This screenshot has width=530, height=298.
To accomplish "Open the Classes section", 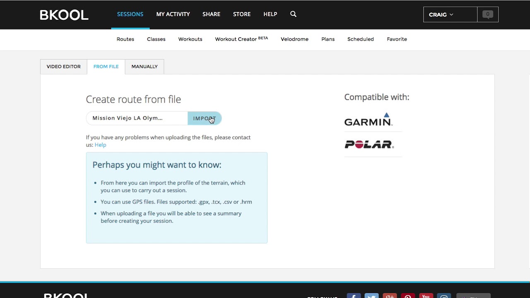I will click(156, 39).
